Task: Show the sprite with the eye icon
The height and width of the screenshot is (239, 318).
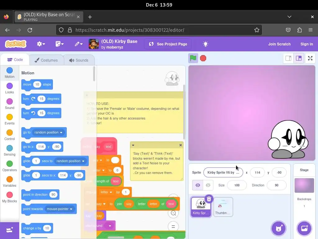Action: pos(198,185)
